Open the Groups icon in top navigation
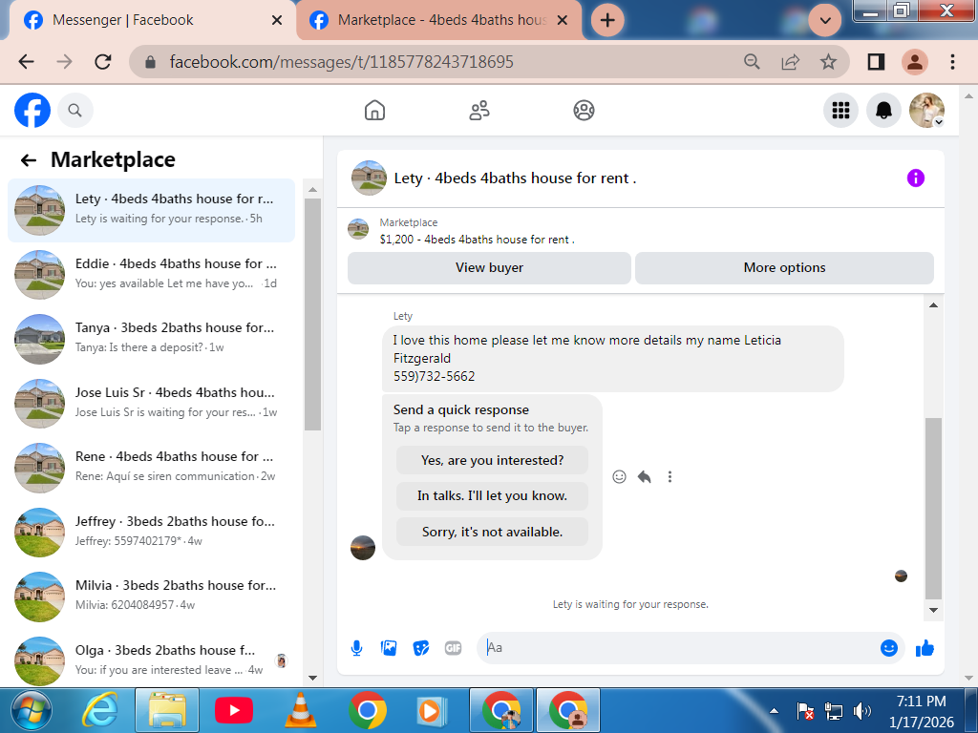Screen dimensions: 978x733 point(584,111)
